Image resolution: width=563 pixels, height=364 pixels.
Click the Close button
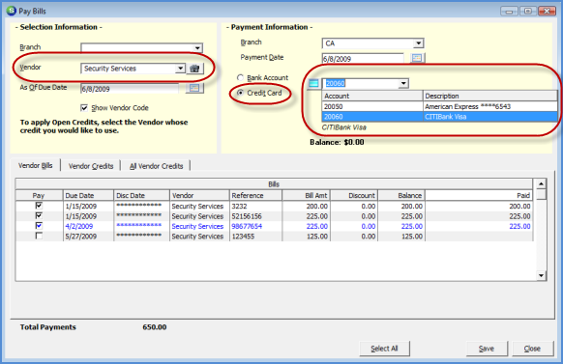tap(532, 349)
